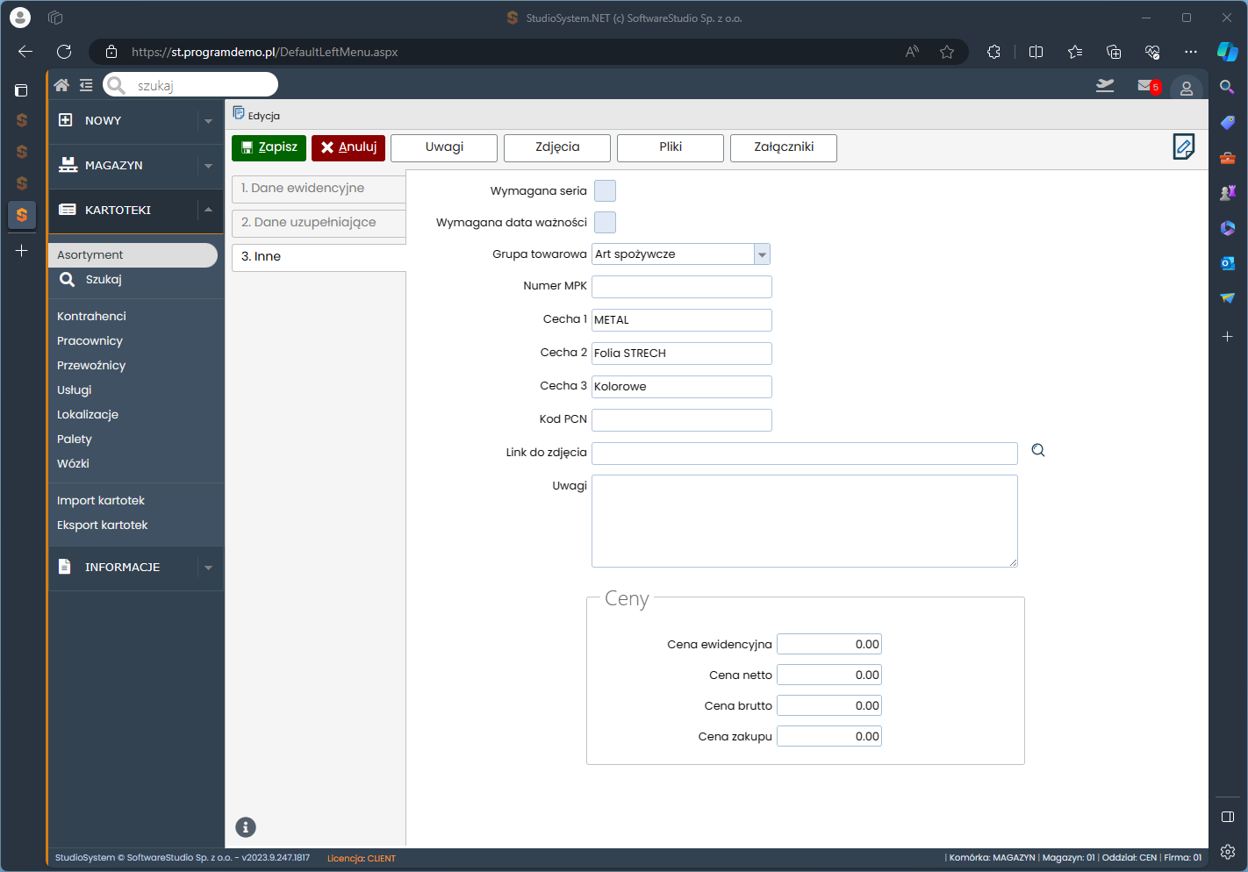Open the user account icon in app header
This screenshot has height=872, width=1248.
pyautogui.click(x=1186, y=88)
